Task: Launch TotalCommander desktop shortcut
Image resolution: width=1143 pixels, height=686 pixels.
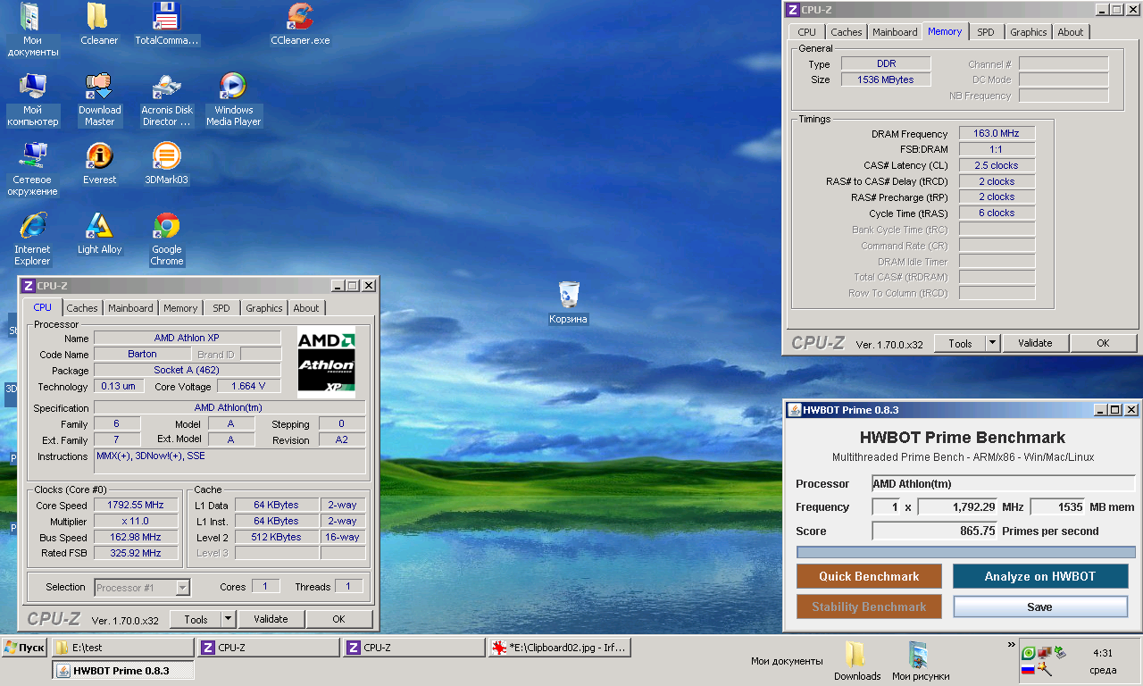Action: 167,24
